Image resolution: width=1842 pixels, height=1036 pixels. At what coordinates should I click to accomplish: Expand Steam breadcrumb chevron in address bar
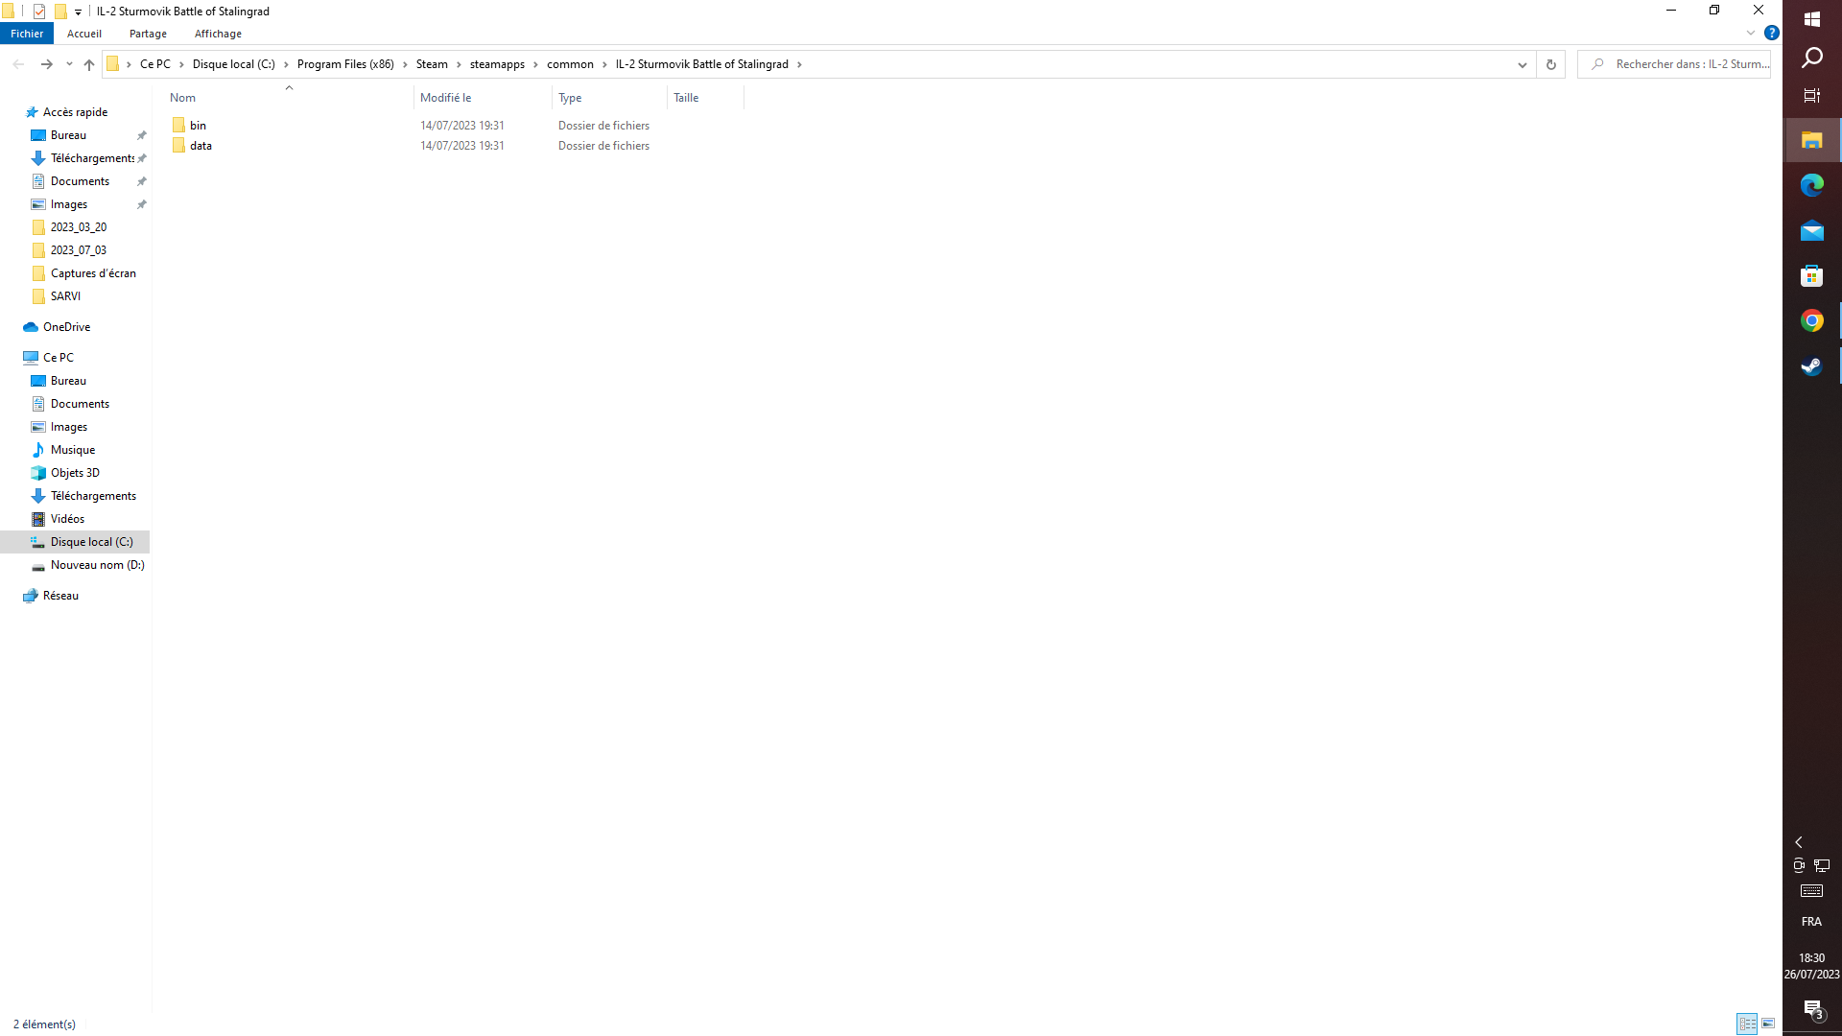[459, 64]
